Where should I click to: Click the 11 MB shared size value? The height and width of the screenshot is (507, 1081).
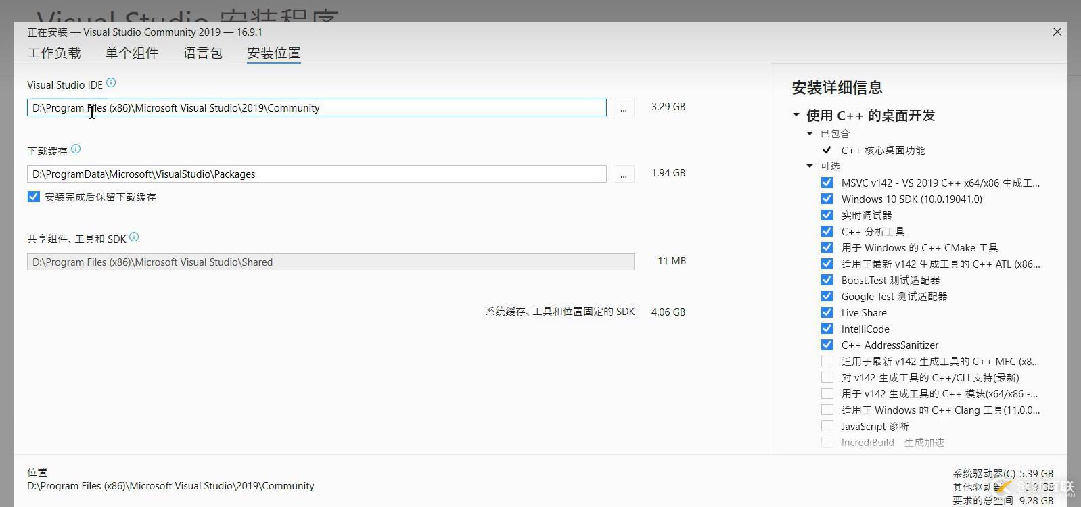pos(672,261)
